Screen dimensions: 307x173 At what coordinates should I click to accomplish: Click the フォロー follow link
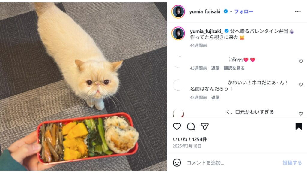pos(244,12)
